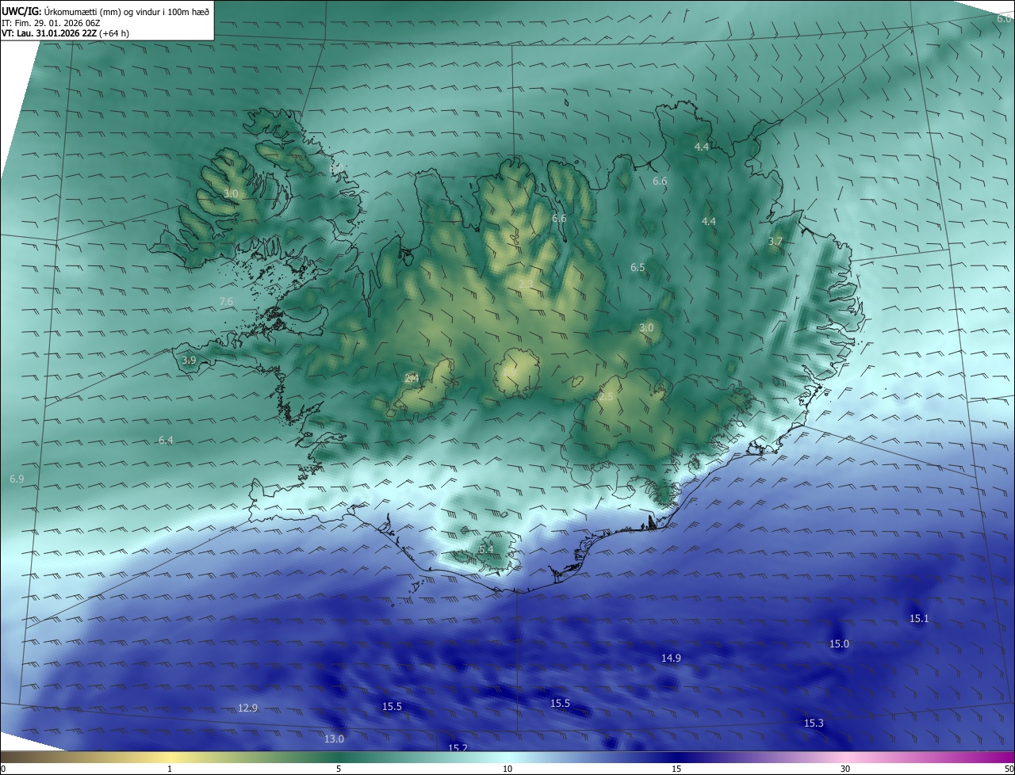The height and width of the screenshot is (775, 1015).
Task: Click the map value 6.5
Action: (638, 267)
